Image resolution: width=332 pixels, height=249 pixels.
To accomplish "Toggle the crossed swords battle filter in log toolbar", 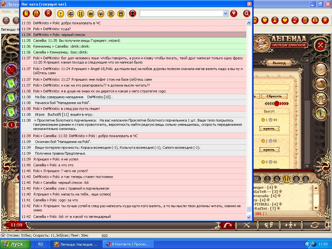I will tap(80, 13).
